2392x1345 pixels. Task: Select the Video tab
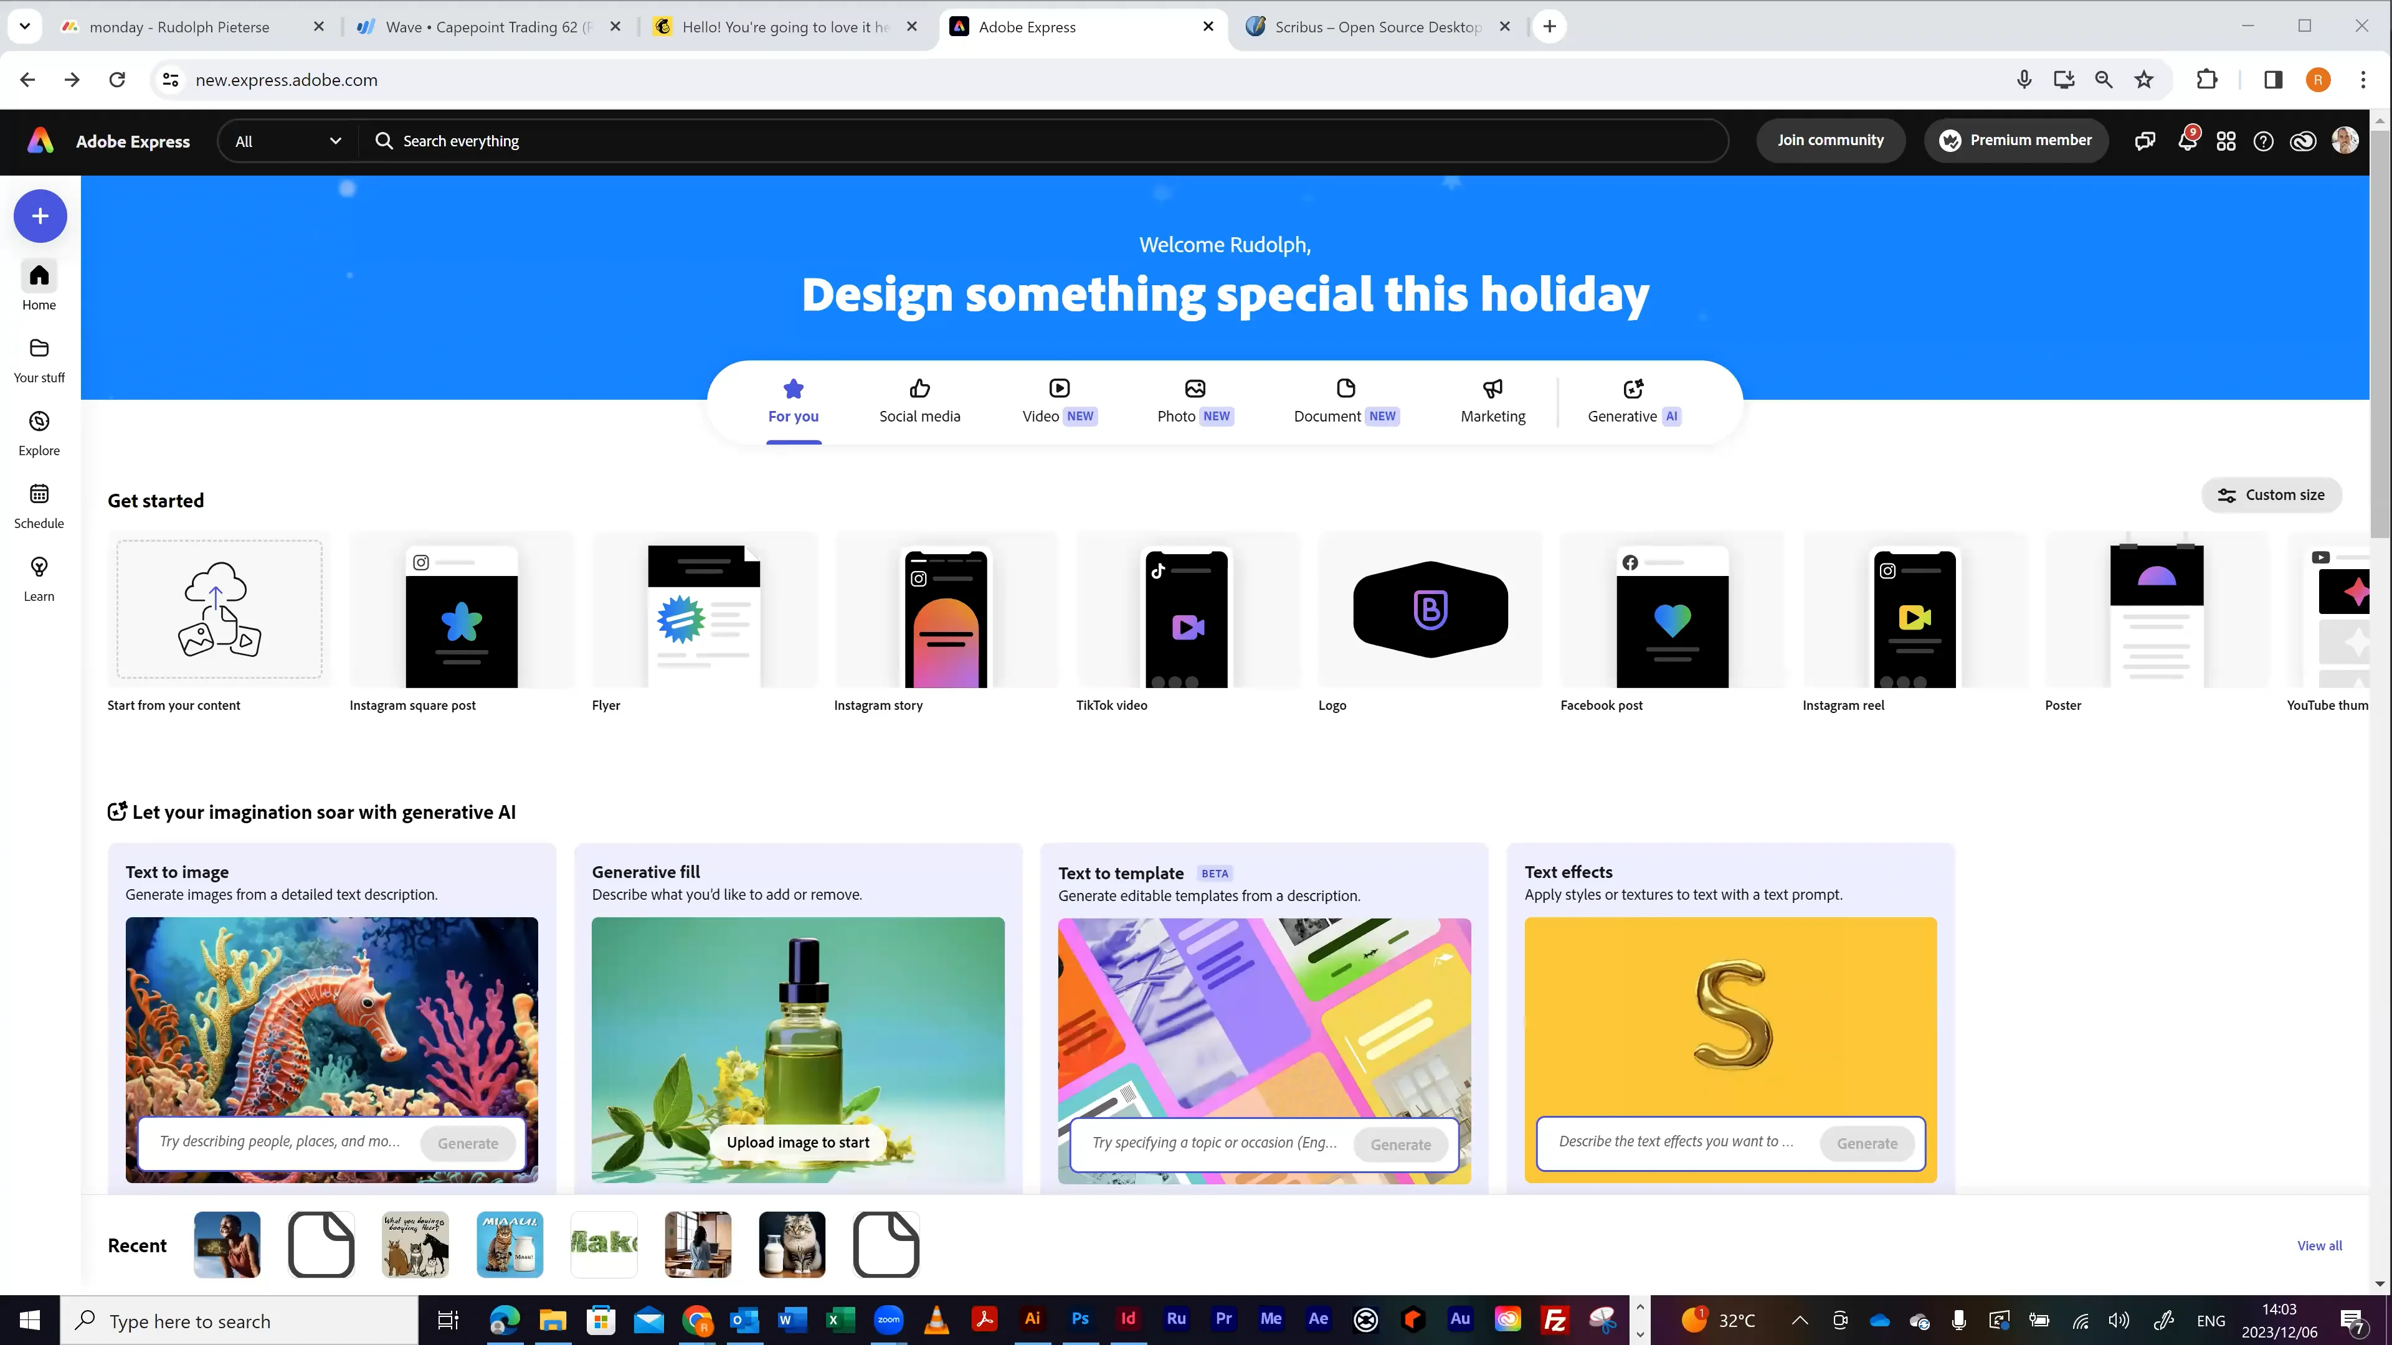(x=1060, y=401)
